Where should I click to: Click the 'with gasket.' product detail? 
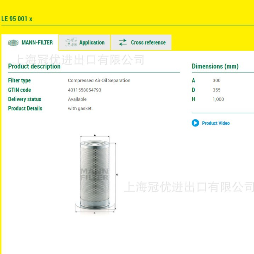click(x=80, y=108)
